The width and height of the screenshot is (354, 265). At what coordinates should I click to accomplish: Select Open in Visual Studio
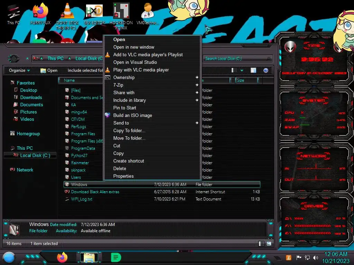click(152, 62)
